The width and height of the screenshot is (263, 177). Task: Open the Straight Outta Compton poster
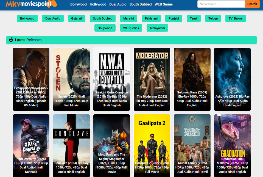pyautogui.click(x=111, y=79)
